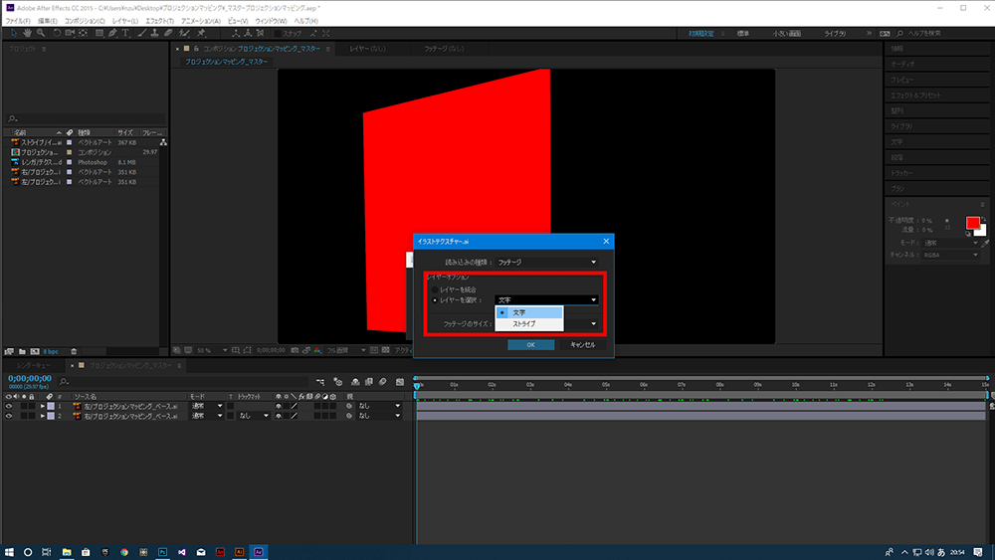
Task: Choose ストライプ from the layer list
Action: 523,323
